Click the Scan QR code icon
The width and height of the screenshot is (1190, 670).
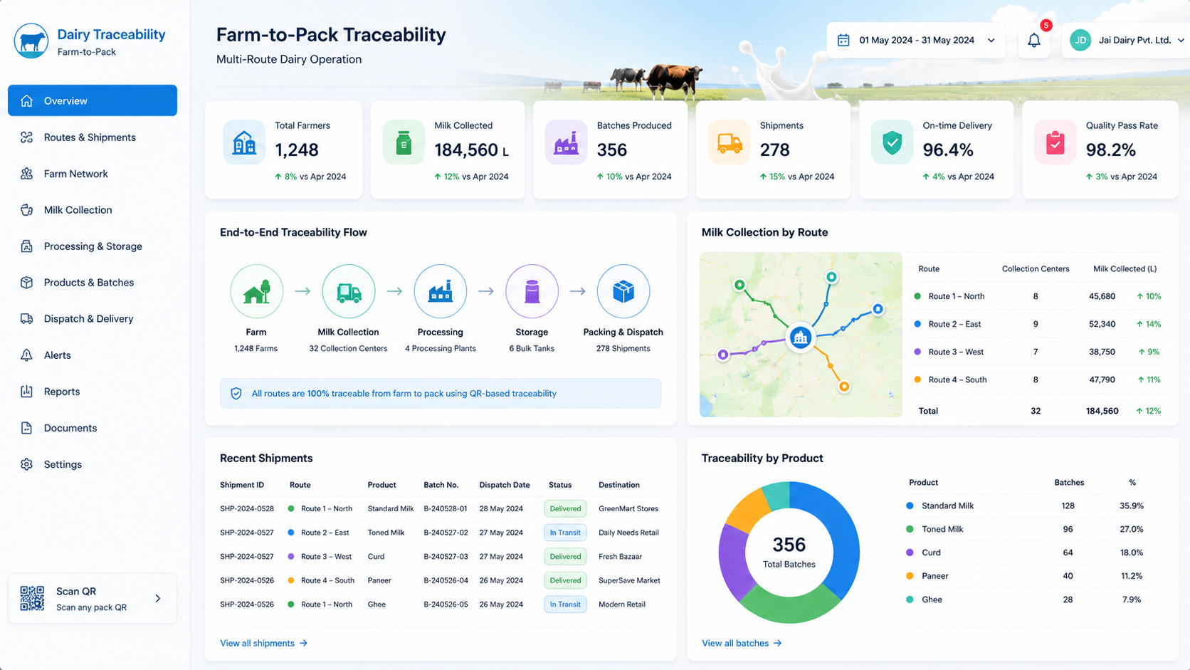(x=32, y=599)
